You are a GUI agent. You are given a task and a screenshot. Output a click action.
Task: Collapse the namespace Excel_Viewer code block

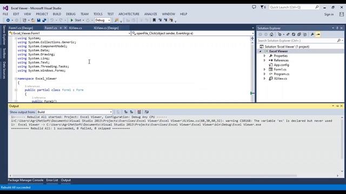16,79
